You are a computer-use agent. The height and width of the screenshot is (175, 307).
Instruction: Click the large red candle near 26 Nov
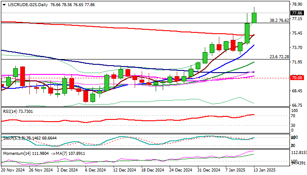click(x=22, y=76)
